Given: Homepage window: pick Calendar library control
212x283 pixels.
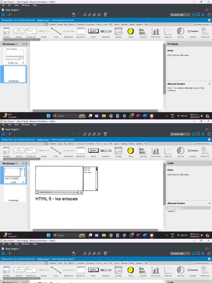Looking at the screenshot, I should (118, 32).
